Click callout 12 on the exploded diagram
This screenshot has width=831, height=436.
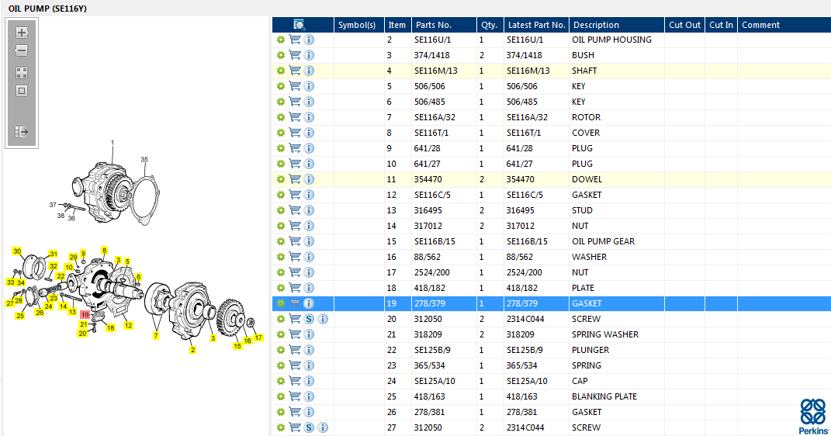(128, 325)
